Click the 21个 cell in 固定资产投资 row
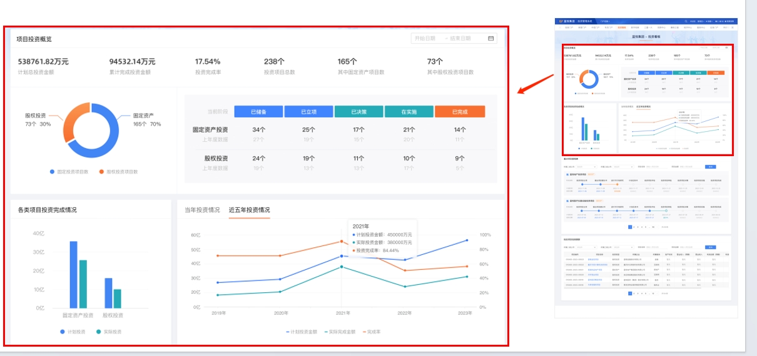Image resolution: width=757 pixels, height=356 pixels. pos(409,130)
